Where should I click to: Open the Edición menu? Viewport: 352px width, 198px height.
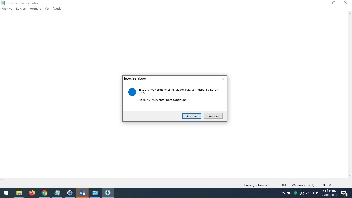tap(21, 9)
